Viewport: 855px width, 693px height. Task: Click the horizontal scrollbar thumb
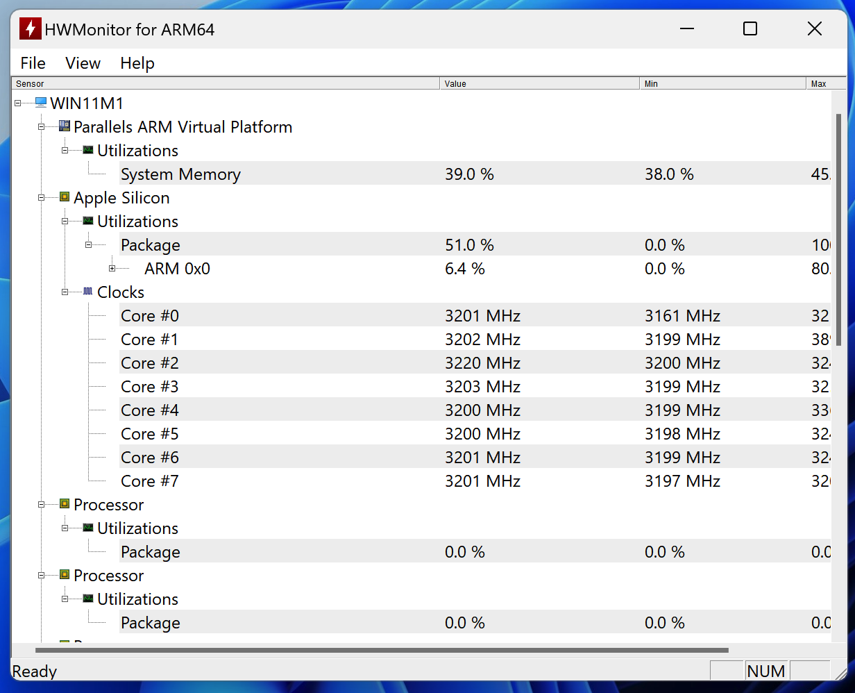click(382, 651)
